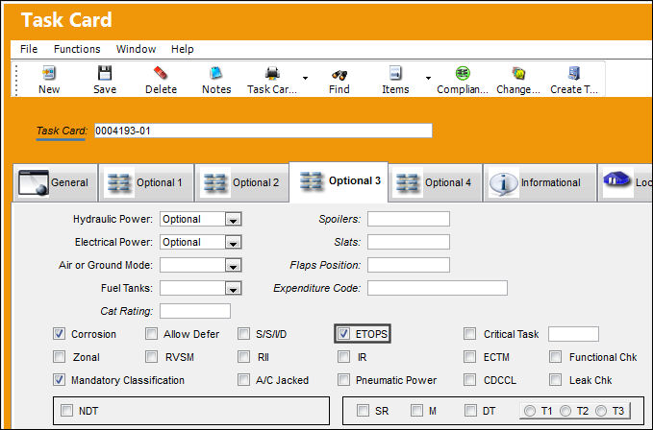Select the T1 radio button
The height and width of the screenshot is (430, 653).
530,411
